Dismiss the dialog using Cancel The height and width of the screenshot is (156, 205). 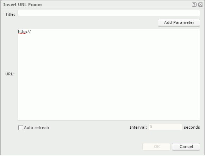click(x=186, y=147)
